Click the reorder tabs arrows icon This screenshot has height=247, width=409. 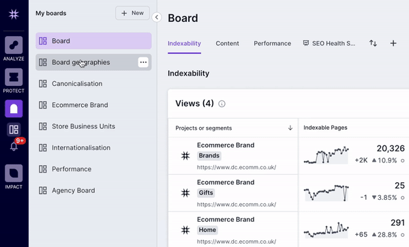(x=373, y=43)
